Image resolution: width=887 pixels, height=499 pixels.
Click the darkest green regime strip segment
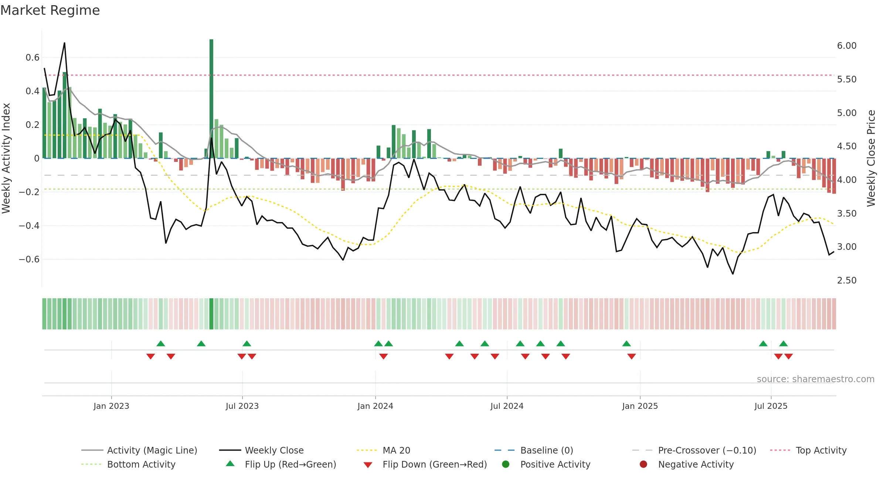(211, 314)
